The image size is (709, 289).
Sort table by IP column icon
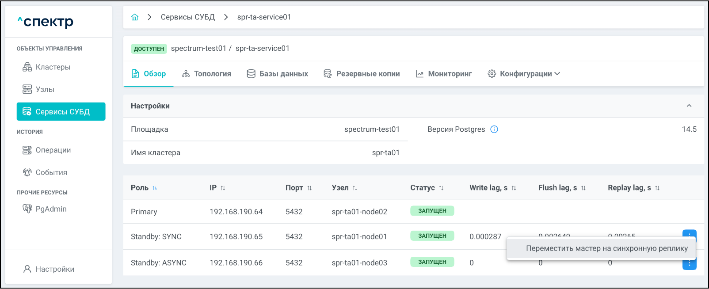[x=223, y=188]
